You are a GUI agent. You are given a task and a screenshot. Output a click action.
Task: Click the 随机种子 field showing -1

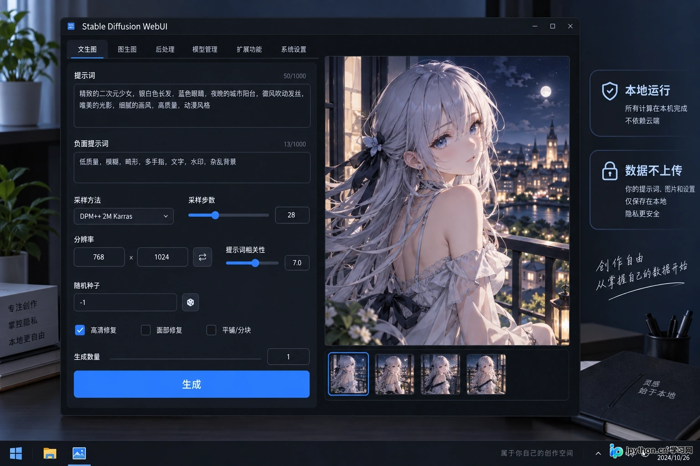pos(125,302)
